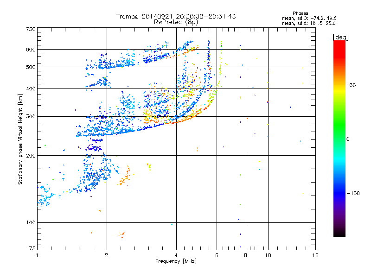371x278 pixels.
Task: Click the '600' height tick label
Action: coord(31,50)
